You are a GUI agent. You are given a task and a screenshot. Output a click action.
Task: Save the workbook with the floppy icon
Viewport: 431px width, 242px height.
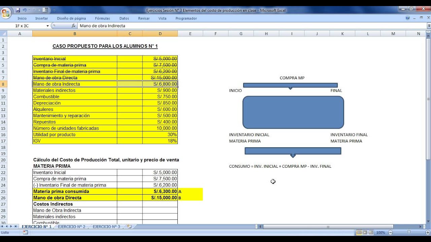pyautogui.click(x=18, y=10)
